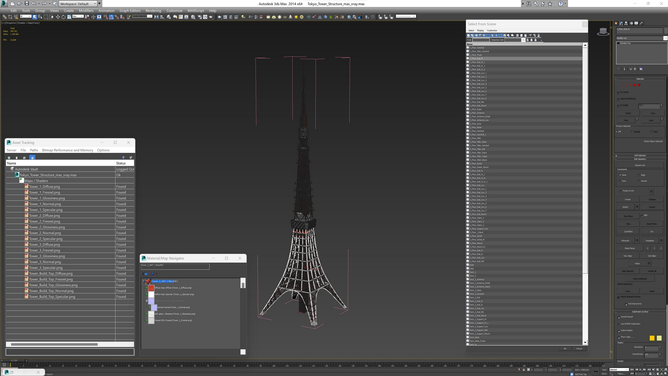
Task: Open the Material Editor icon
Action: [193, 17]
